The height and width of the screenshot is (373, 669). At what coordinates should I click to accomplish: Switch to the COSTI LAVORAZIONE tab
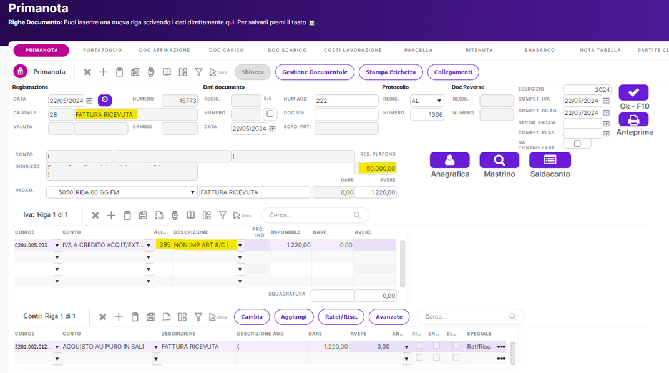click(x=353, y=50)
